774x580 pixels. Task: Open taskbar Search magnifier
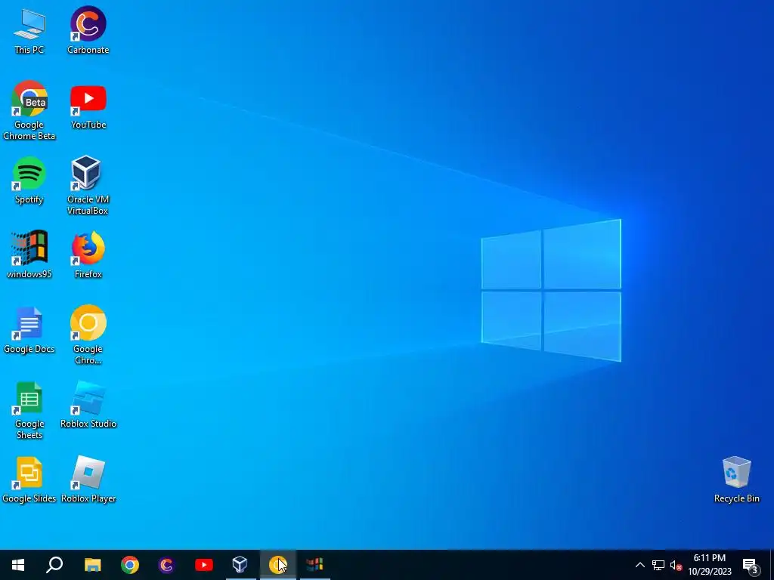point(54,565)
